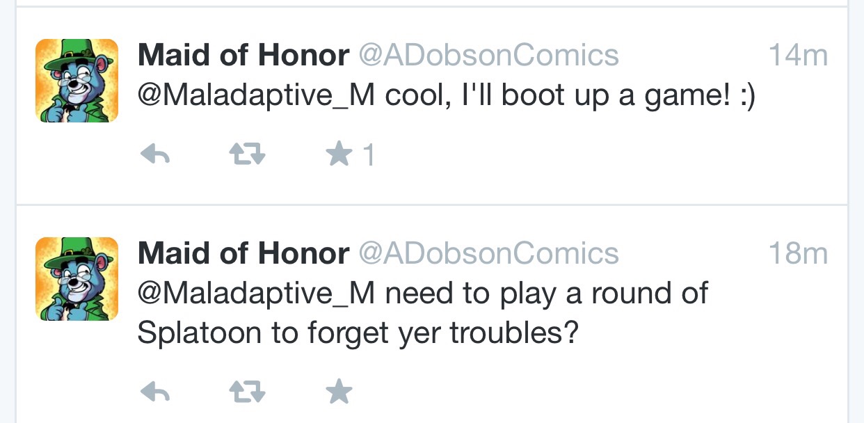This screenshot has height=423, width=864.
Task: Favorite the tweet posted 14m ago
Action: [x=339, y=154]
